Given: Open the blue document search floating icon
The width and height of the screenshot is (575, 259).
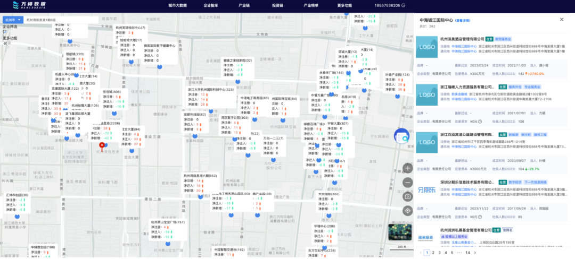Looking at the screenshot, I should [x=401, y=136].
